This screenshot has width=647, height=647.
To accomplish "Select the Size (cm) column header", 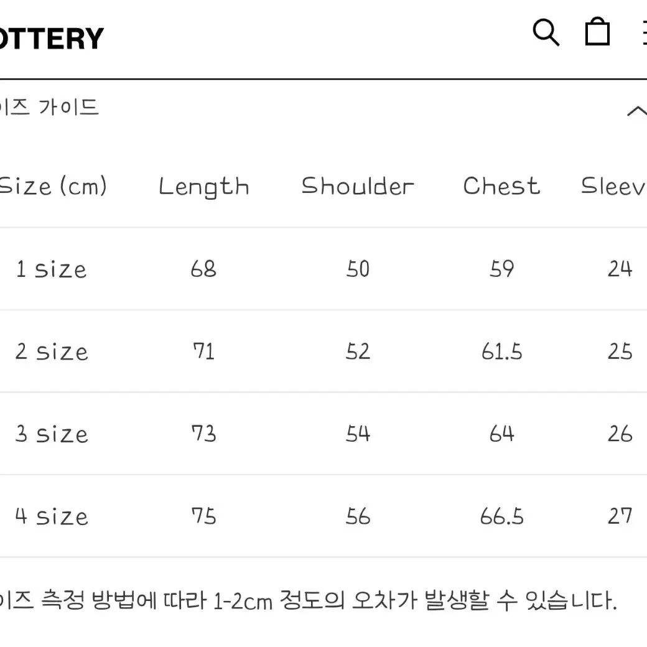I will pyautogui.click(x=53, y=186).
